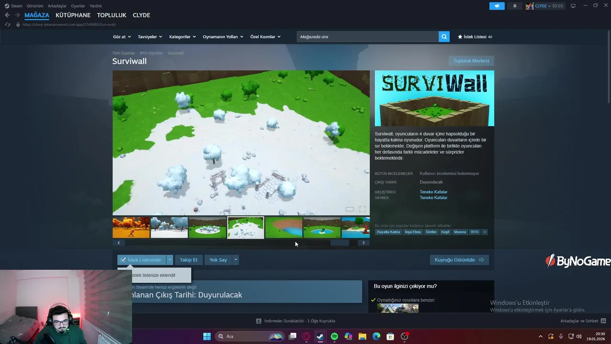Click the Topluluk Merkezi button
The width and height of the screenshot is (611, 344).
471,61
